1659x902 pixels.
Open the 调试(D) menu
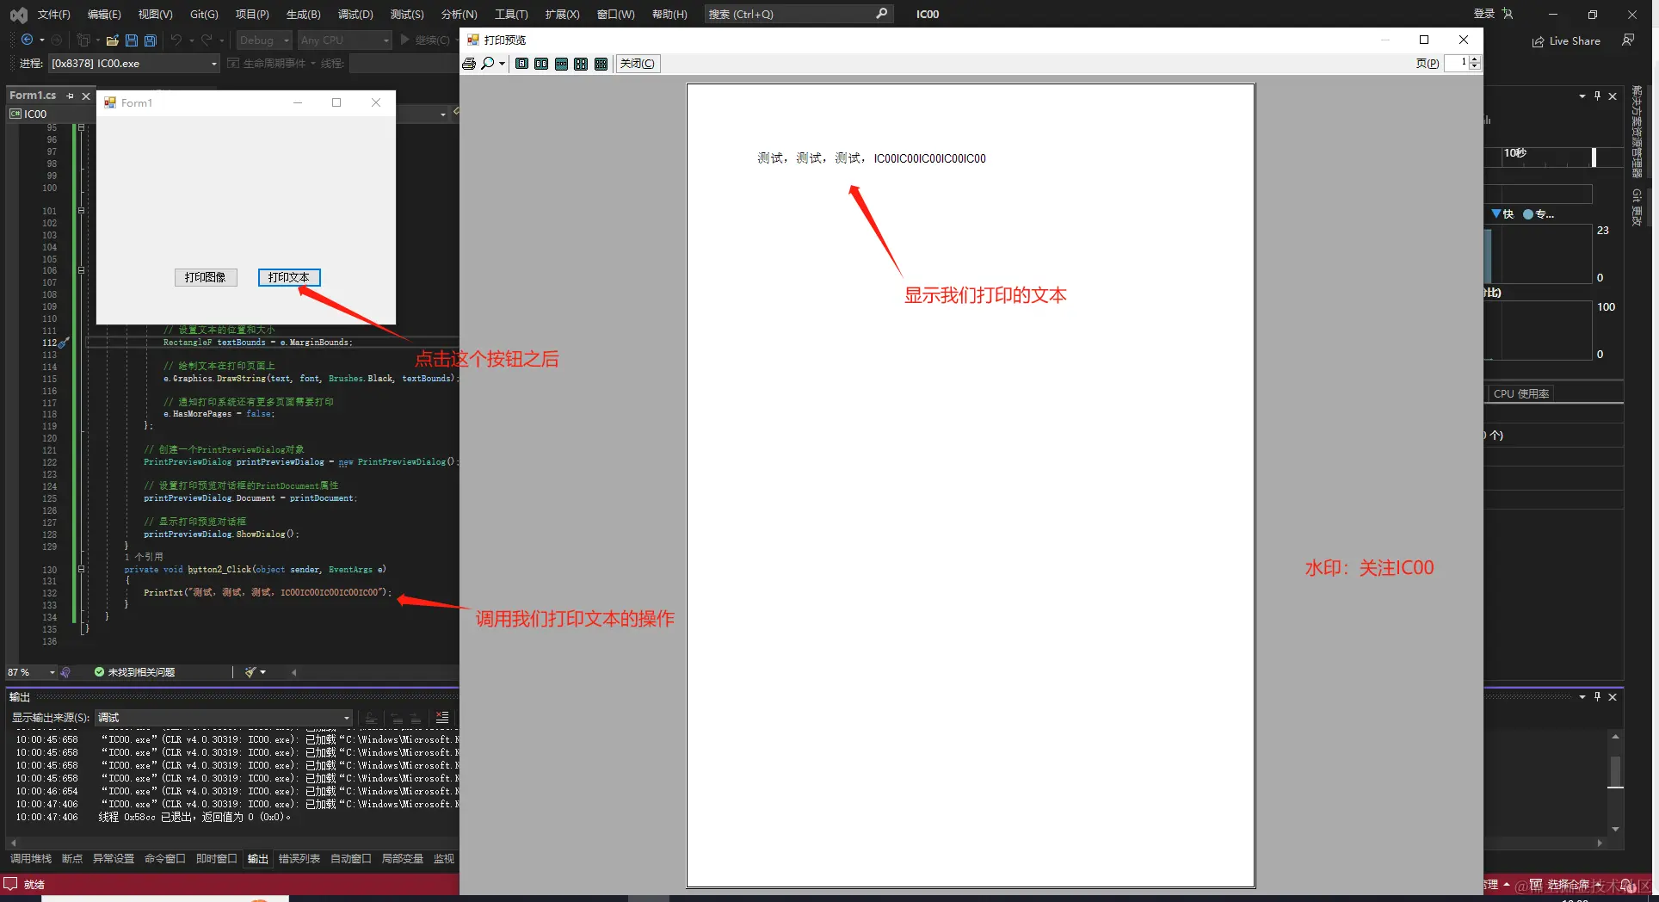pos(355,15)
